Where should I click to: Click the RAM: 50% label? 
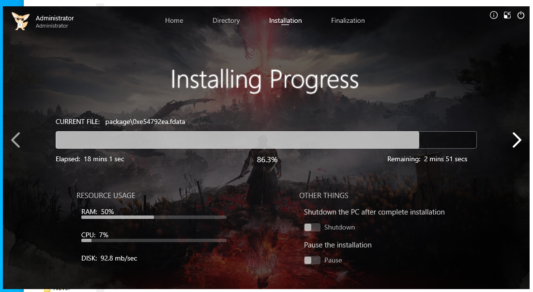(x=98, y=212)
